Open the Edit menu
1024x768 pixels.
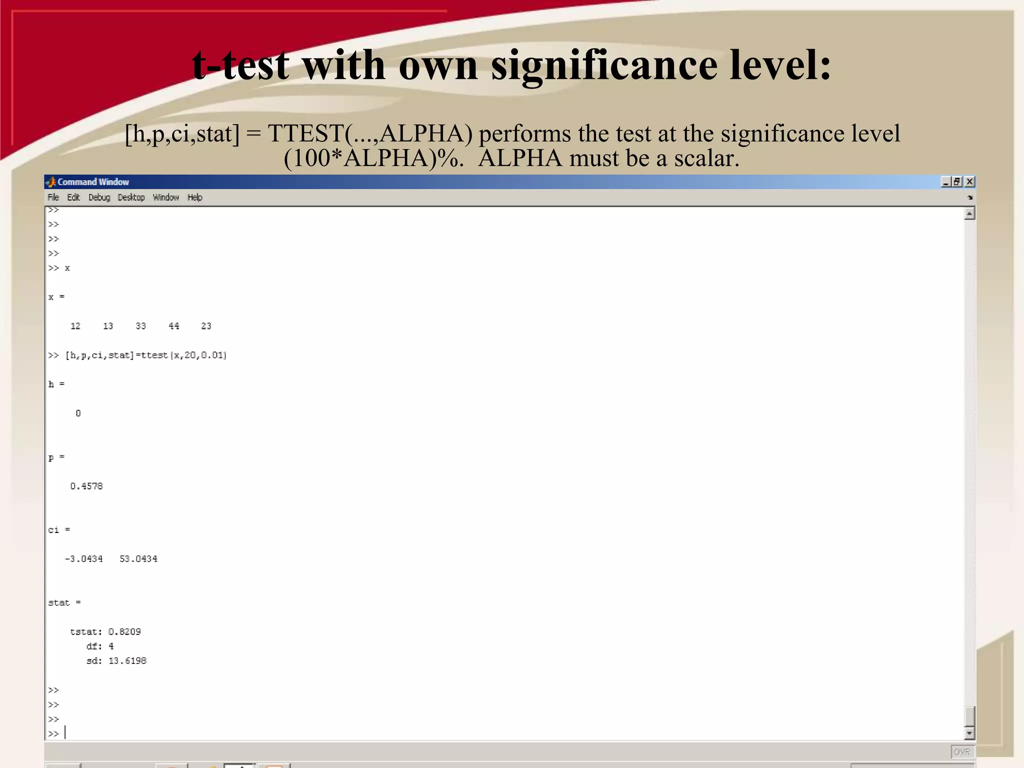pos(73,197)
